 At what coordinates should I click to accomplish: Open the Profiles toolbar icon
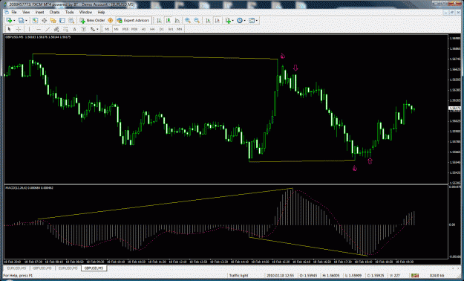21,21
